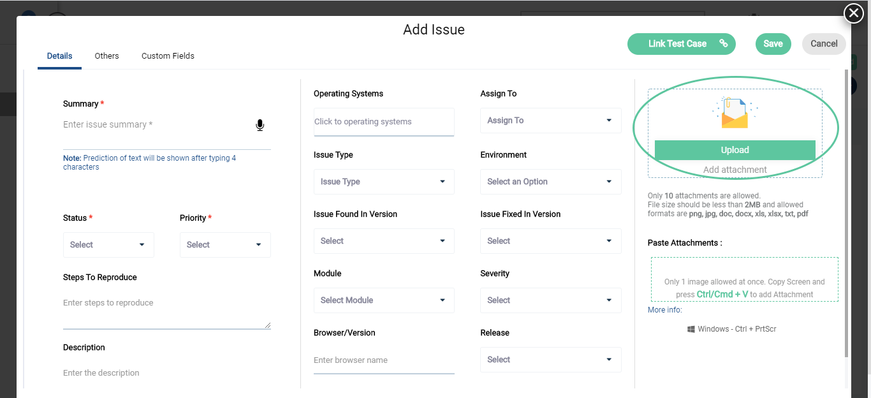
Task: Cancel adding the issue
Action: coord(824,44)
